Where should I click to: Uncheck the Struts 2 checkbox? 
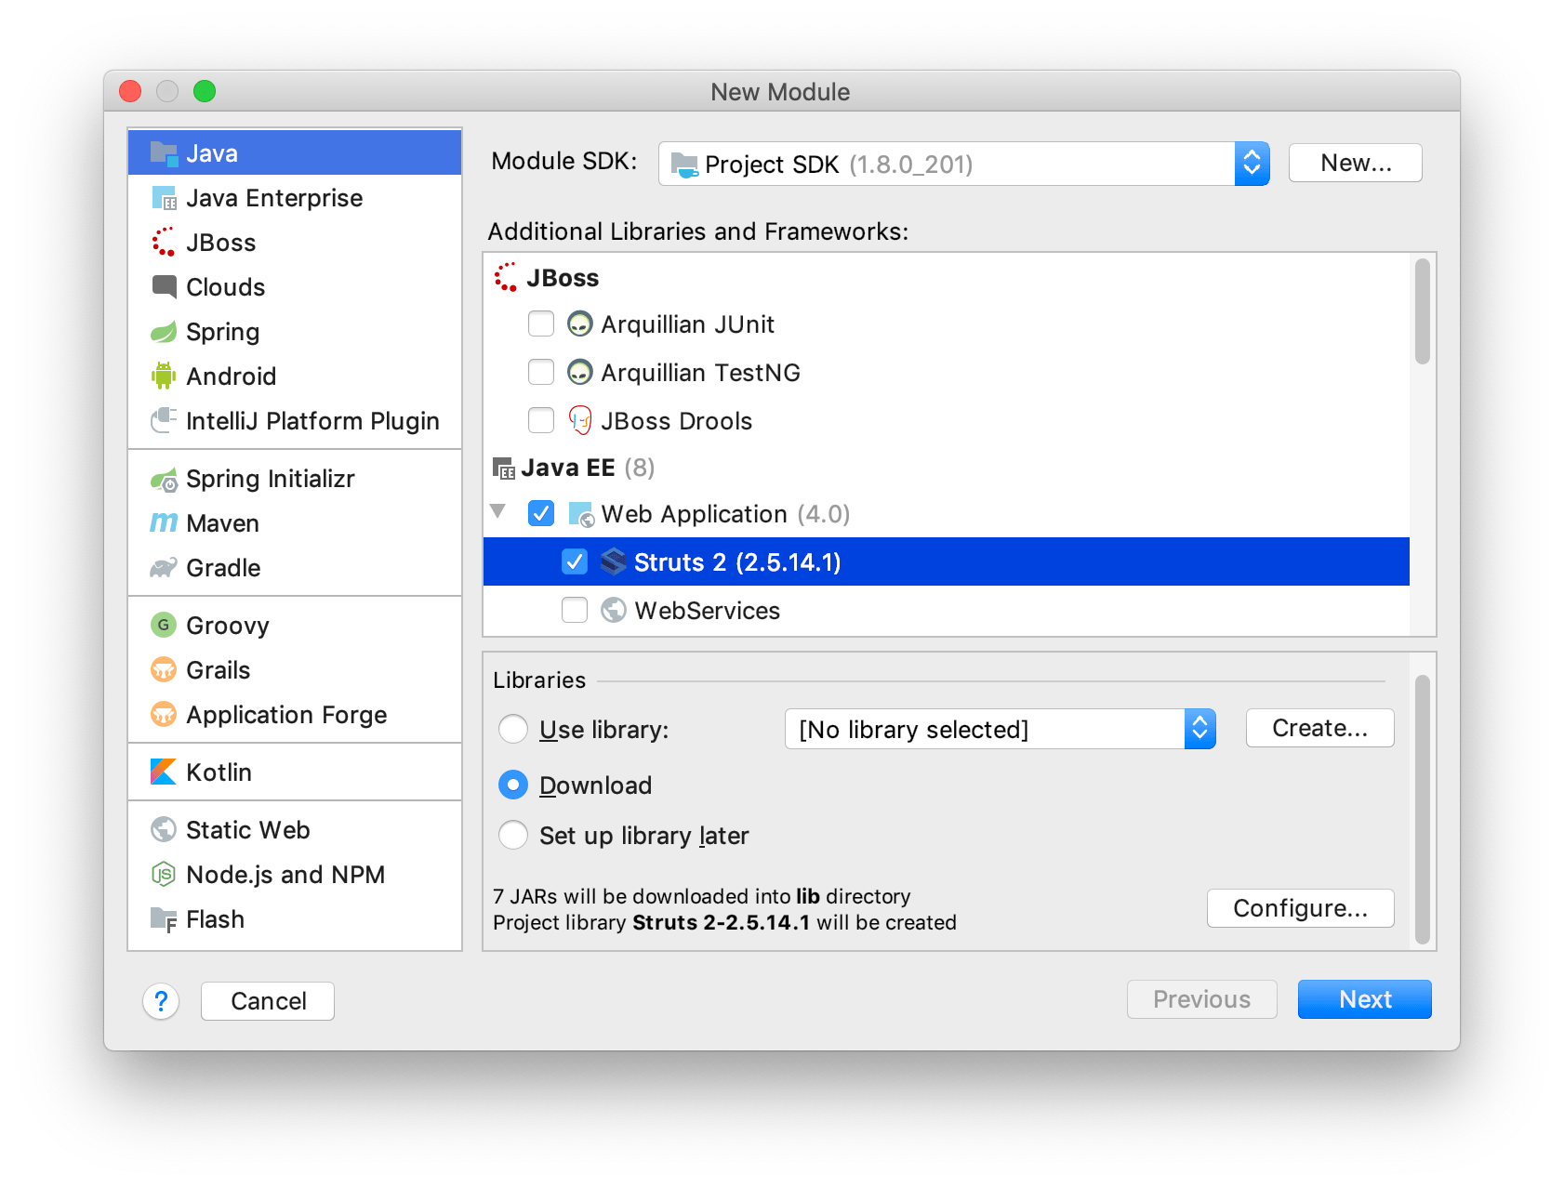[574, 561]
